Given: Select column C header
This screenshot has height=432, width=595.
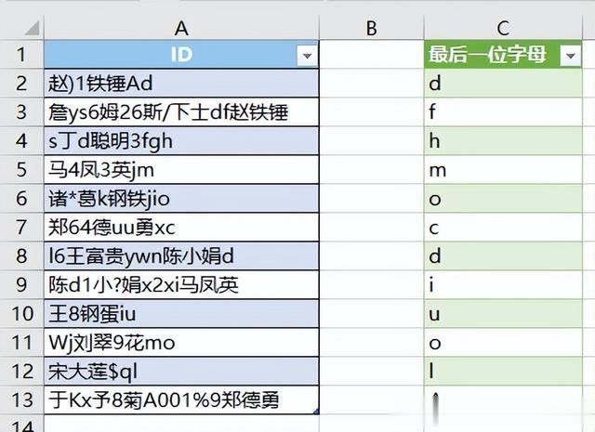Looking at the screenshot, I should 503,28.
